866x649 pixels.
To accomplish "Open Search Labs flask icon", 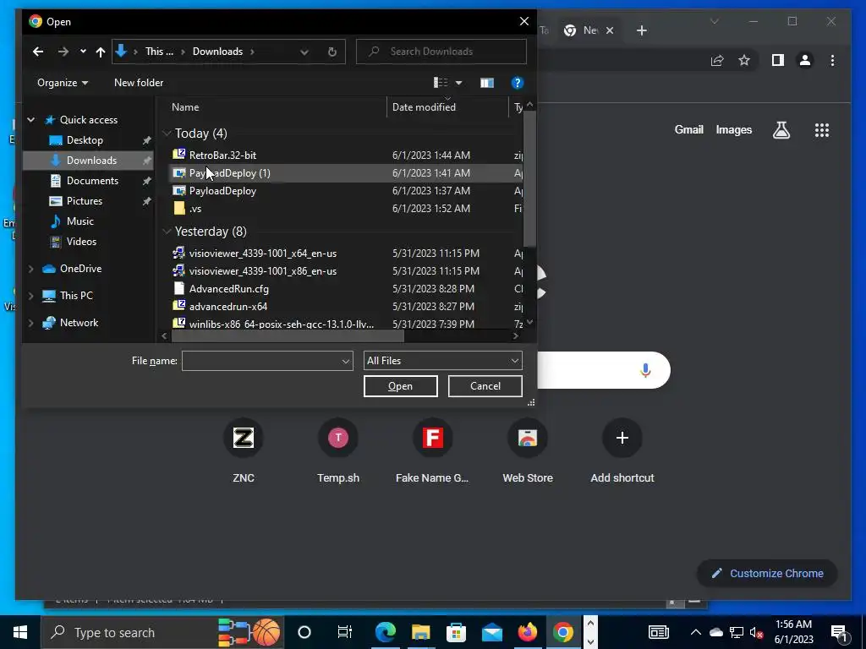I will coord(781,130).
